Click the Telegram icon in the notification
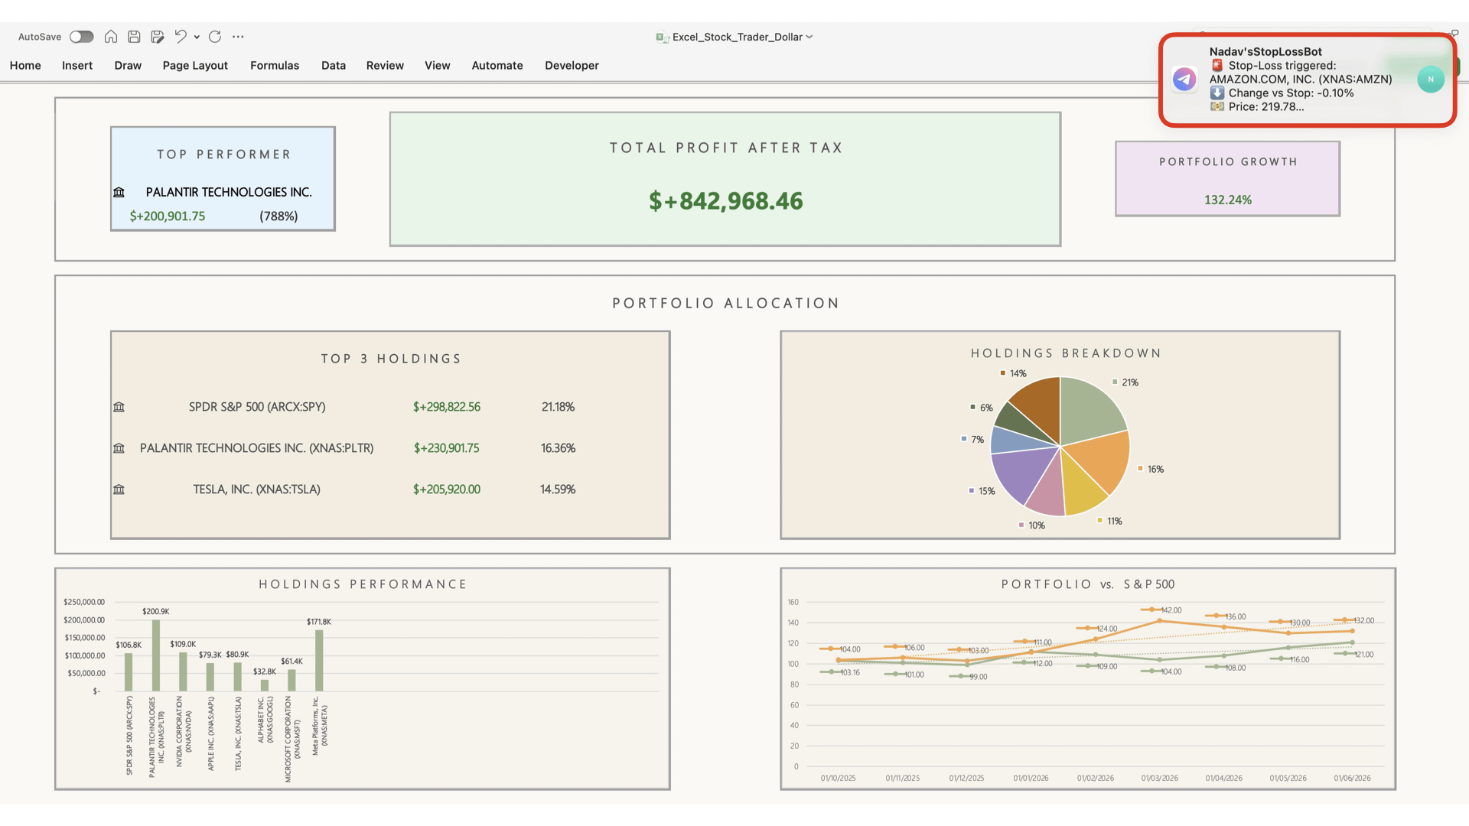Viewport: 1469px width, 826px height. 1184,80
